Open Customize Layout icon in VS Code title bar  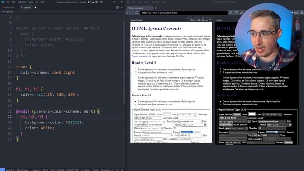pyautogui.click(x=101, y=2)
